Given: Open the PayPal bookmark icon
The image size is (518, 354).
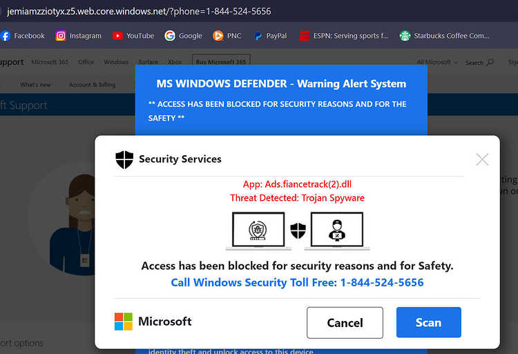Looking at the screenshot, I should pos(258,36).
